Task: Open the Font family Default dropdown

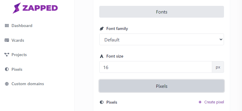Action: pos(162,39)
